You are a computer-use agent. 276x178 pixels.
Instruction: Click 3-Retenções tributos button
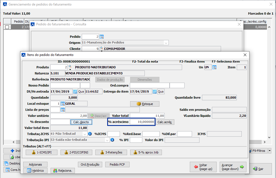(x=111, y=152)
